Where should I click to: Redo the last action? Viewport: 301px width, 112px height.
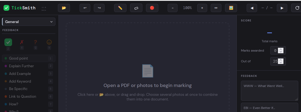(x=99, y=8)
